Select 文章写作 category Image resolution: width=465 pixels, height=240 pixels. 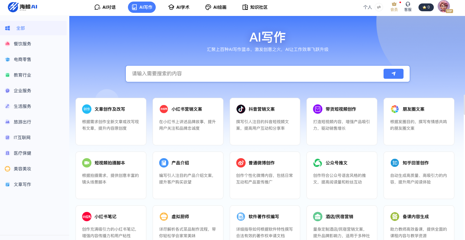(x=33, y=184)
